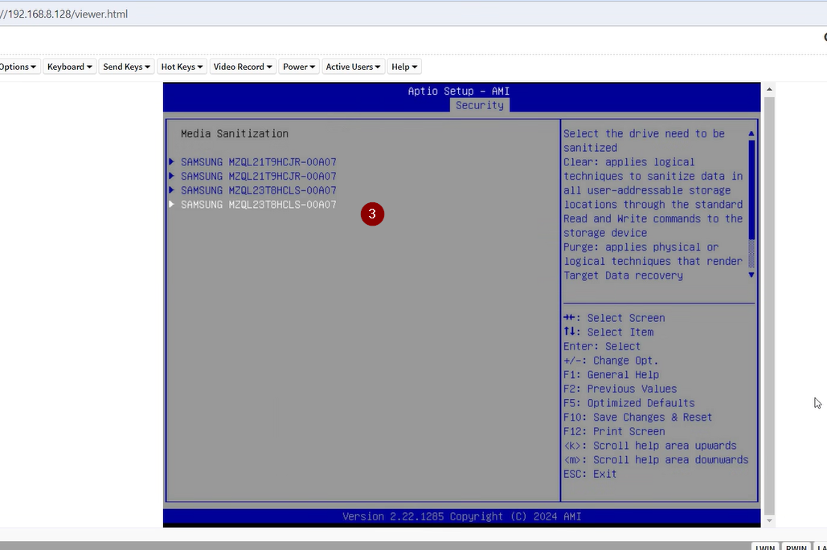Click the 'ESC: Exit' help text
Image resolution: width=827 pixels, height=550 pixels.
(x=590, y=475)
